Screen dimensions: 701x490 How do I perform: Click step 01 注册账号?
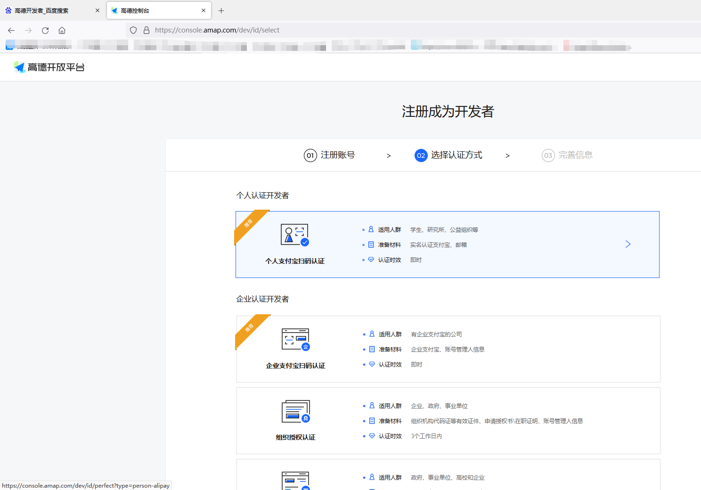point(329,155)
